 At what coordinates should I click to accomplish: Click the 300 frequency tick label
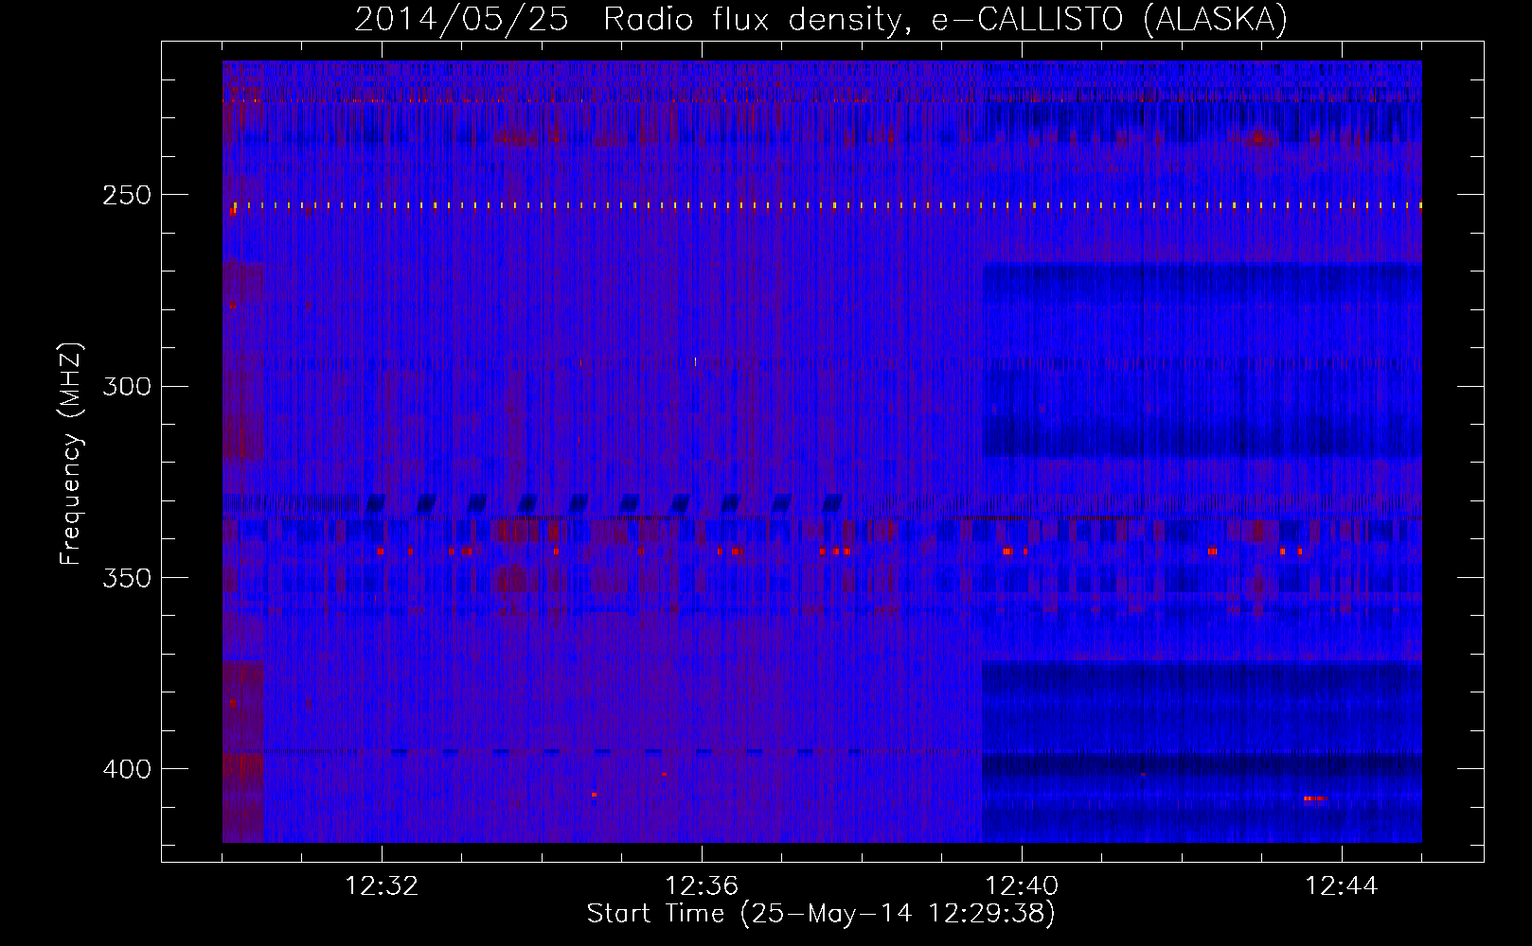(x=126, y=387)
